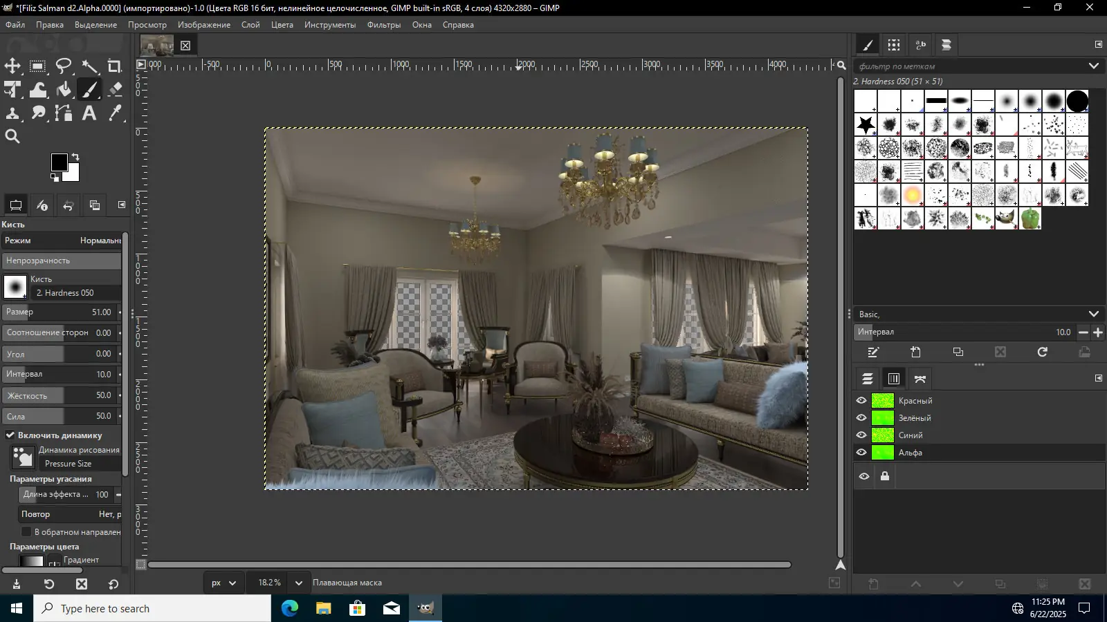Toggle Quick Mask at canvas bottom-left

[141, 565]
